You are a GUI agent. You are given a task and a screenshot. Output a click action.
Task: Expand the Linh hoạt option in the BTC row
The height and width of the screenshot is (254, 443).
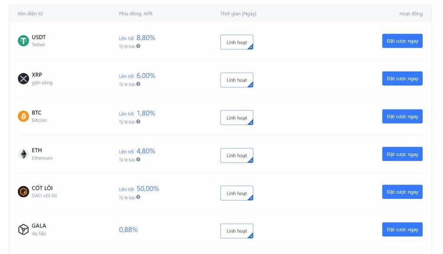click(x=237, y=117)
